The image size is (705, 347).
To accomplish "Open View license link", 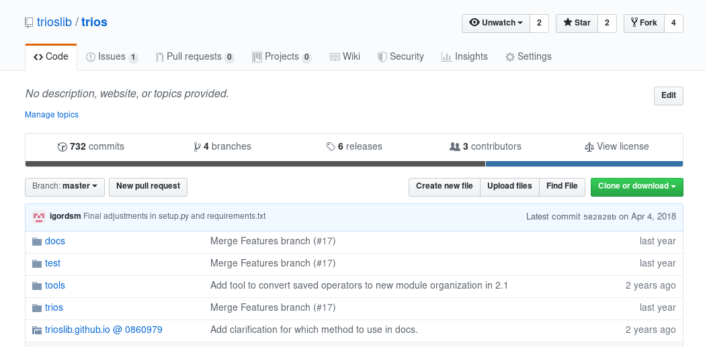I will click(x=616, y=147).
